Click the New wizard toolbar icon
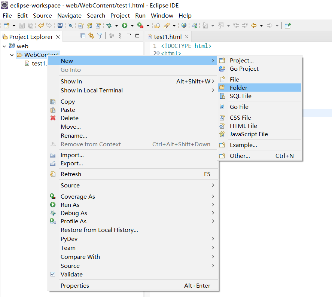The image size is (332, 297). [7, 25]
